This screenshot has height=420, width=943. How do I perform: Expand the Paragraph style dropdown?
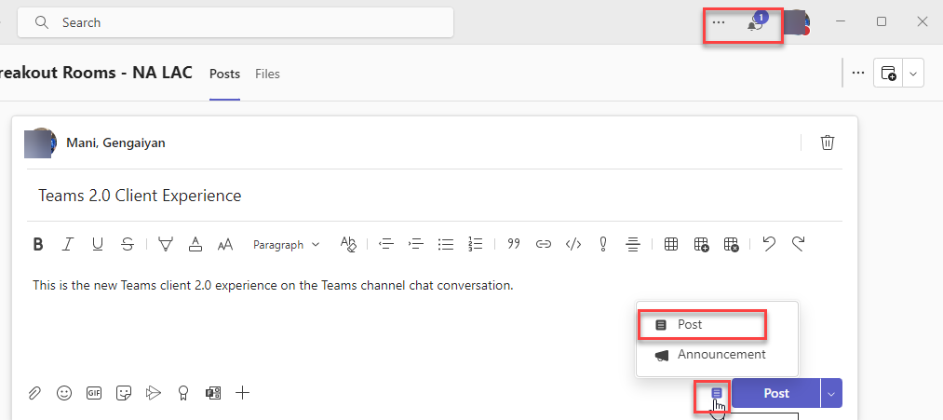(287, 245)
